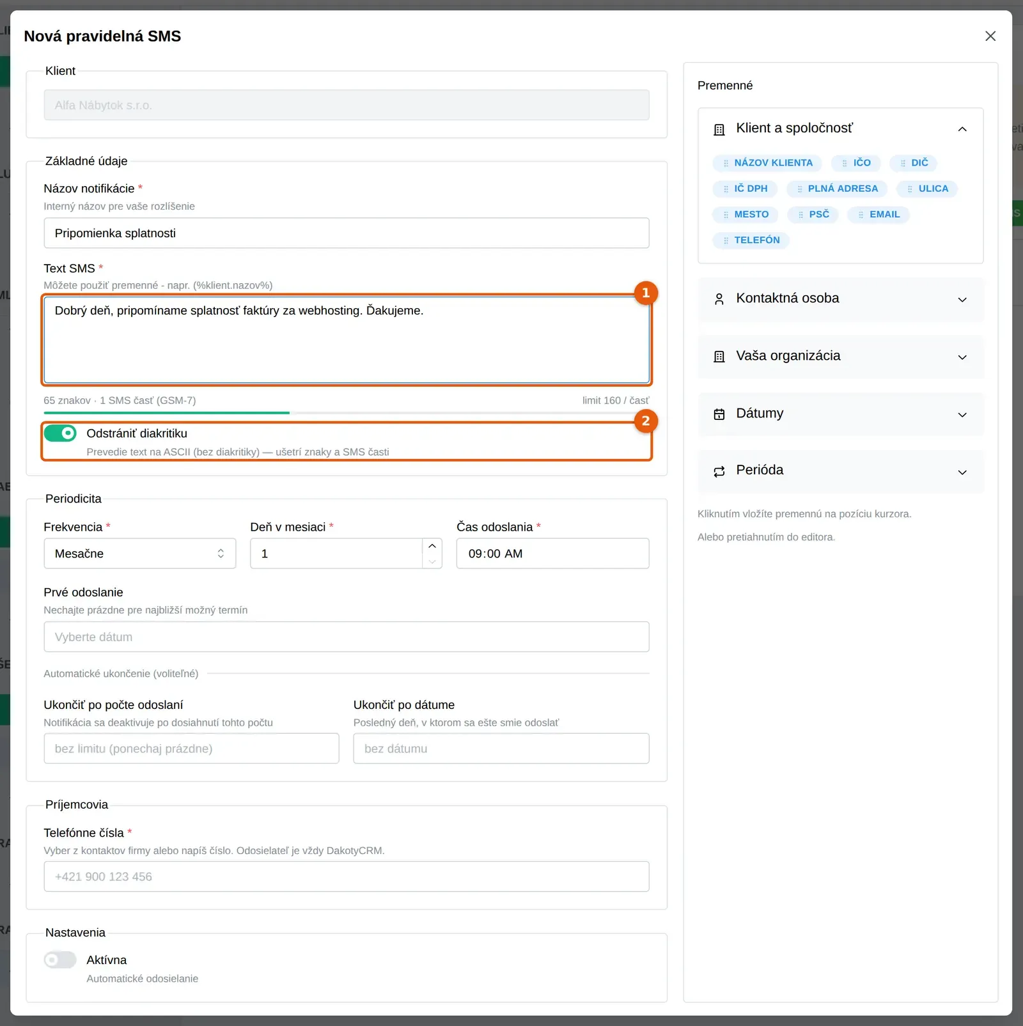The width and height of the screenshot is (1023, 1026).
Task: Click the building icon beside Klient a spoločnosť
Action: [x=719, y=130]
